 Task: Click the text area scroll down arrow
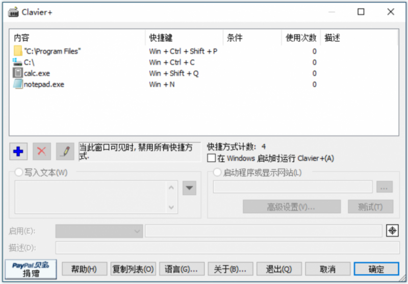tap(171, 207)
